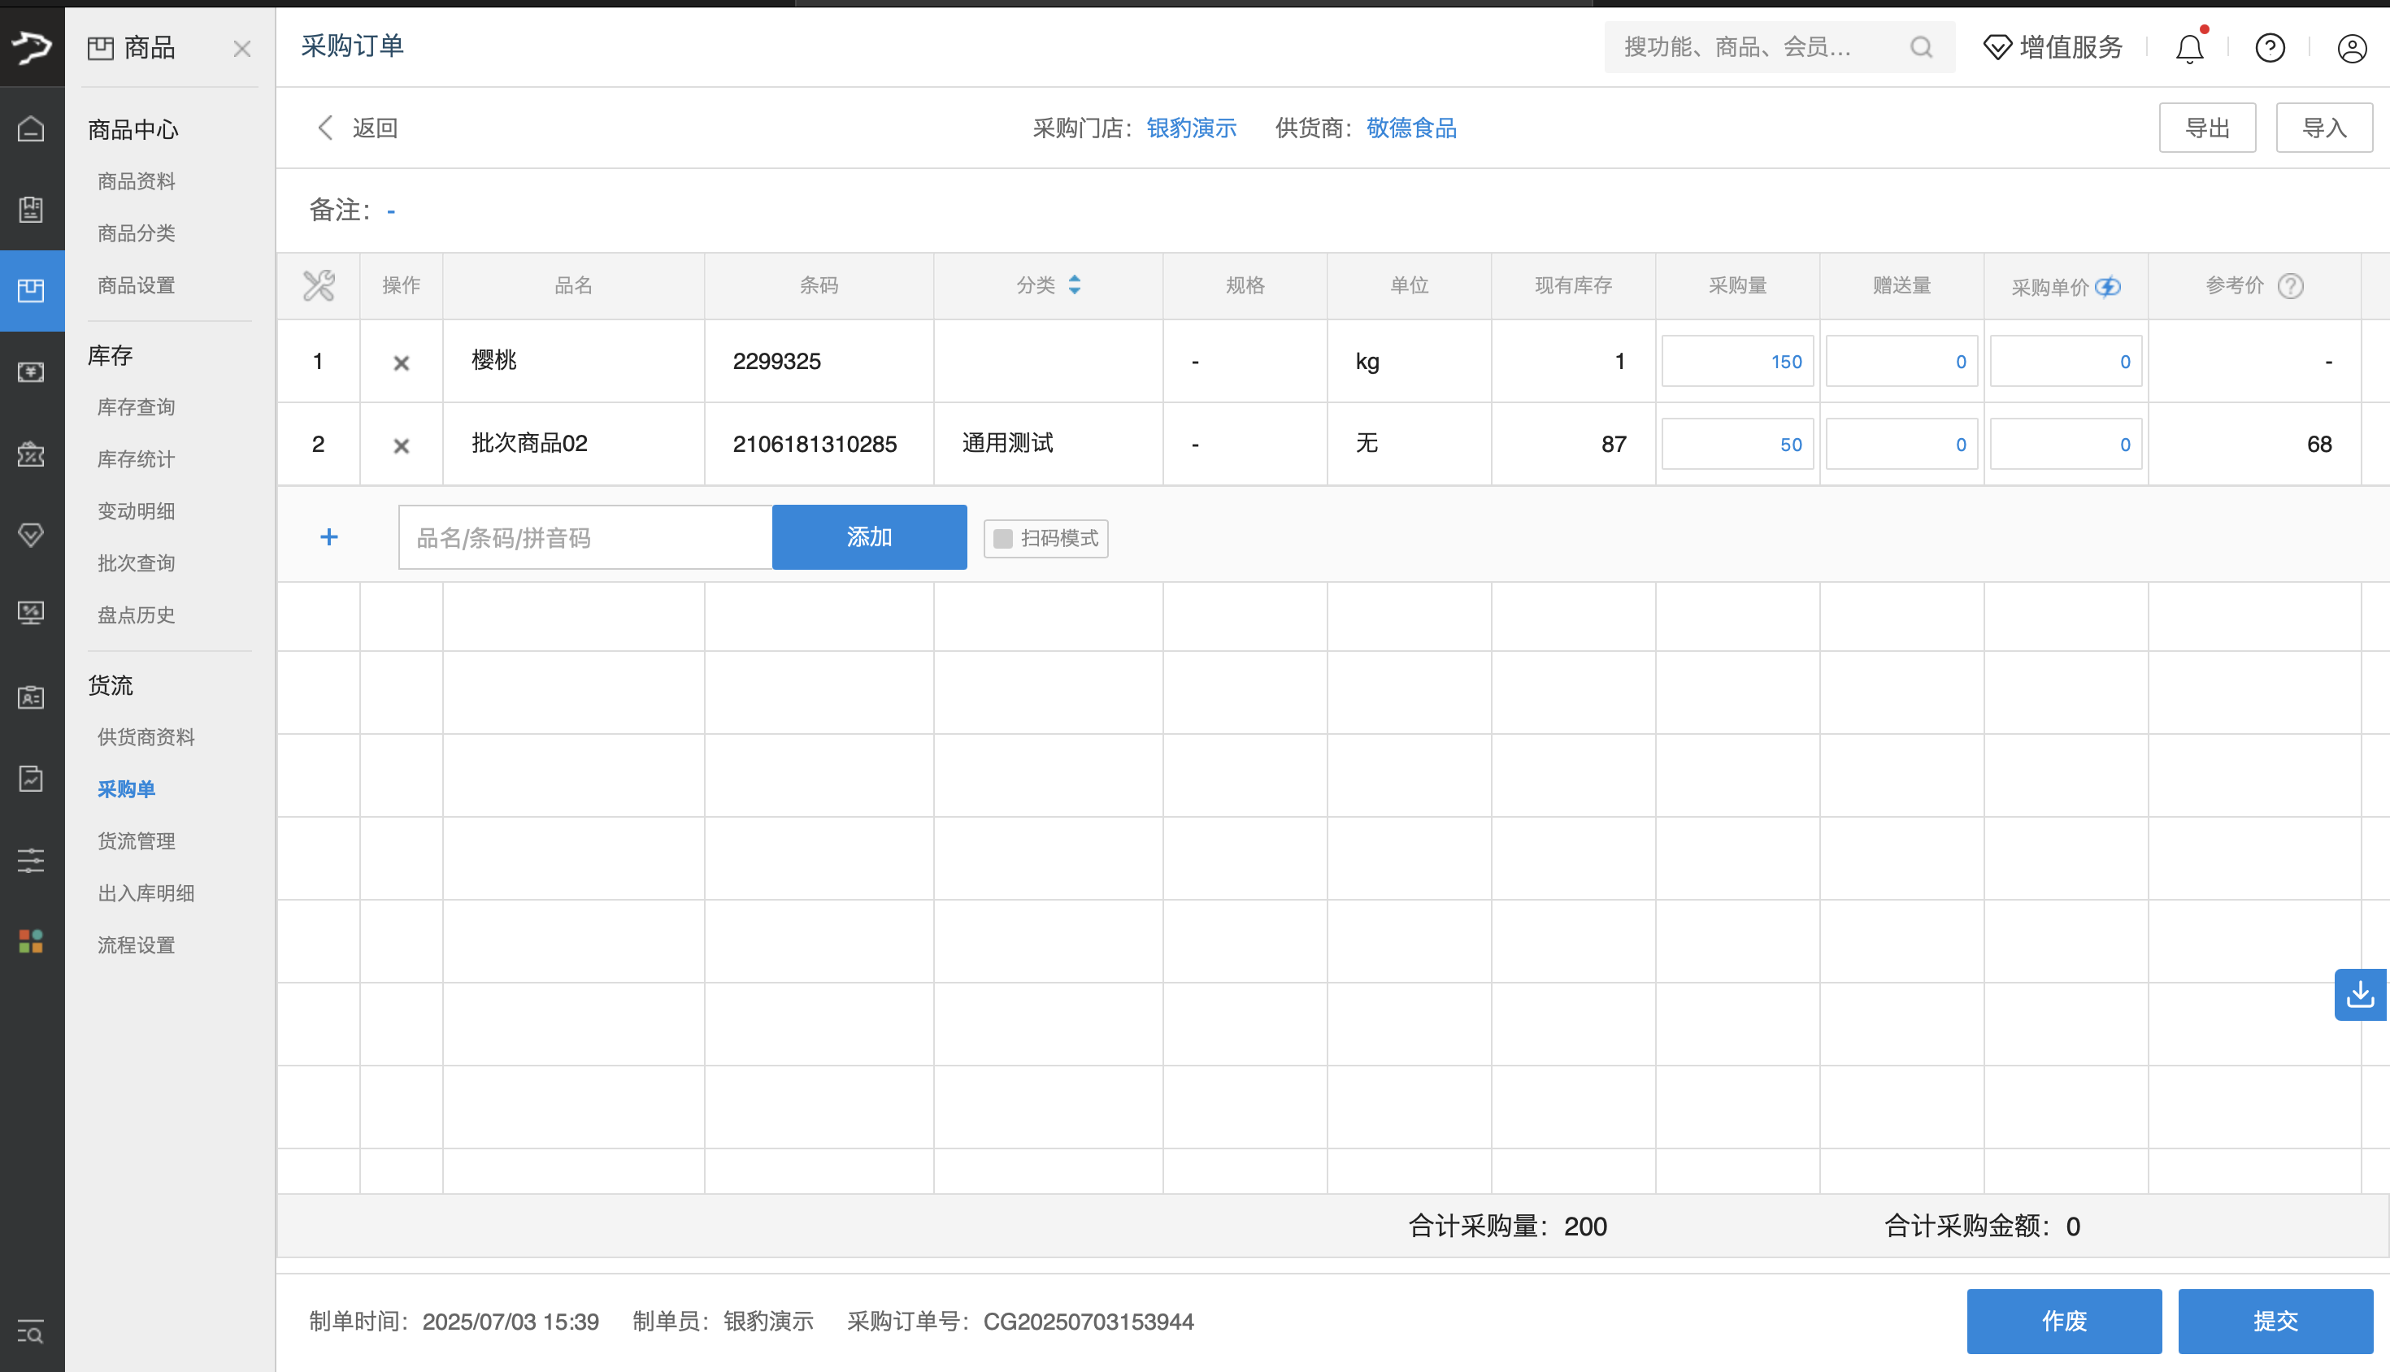The height and width of the screenshot is (1372, 2390).
Task: Sort by 分类 column arrows
Action: tap(1075, 285)
